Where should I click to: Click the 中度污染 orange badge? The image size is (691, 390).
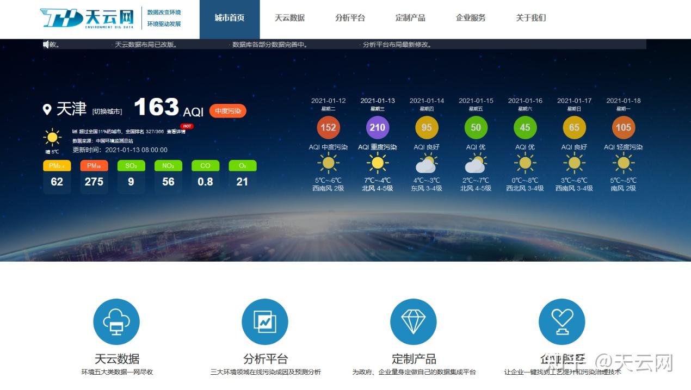[x=228, y=111]
